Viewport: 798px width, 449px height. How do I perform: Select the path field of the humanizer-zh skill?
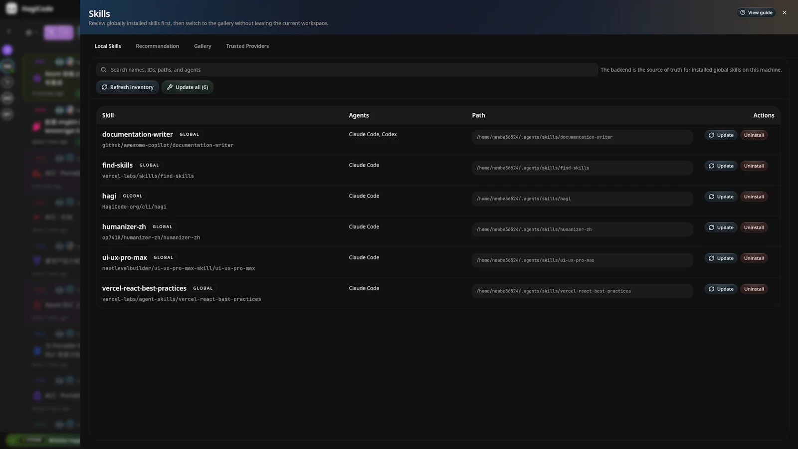click(582, 229)
